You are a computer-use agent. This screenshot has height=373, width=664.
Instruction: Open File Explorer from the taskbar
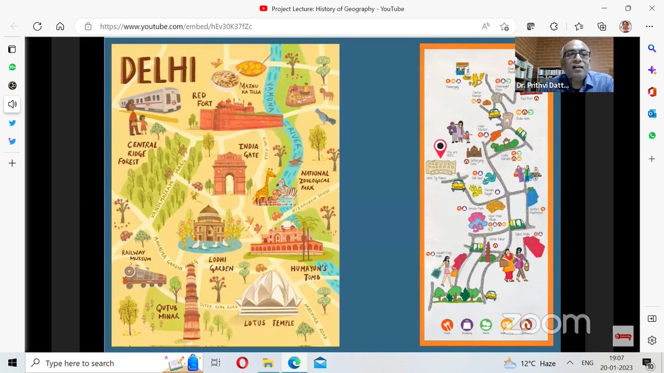tap(268, 363)
